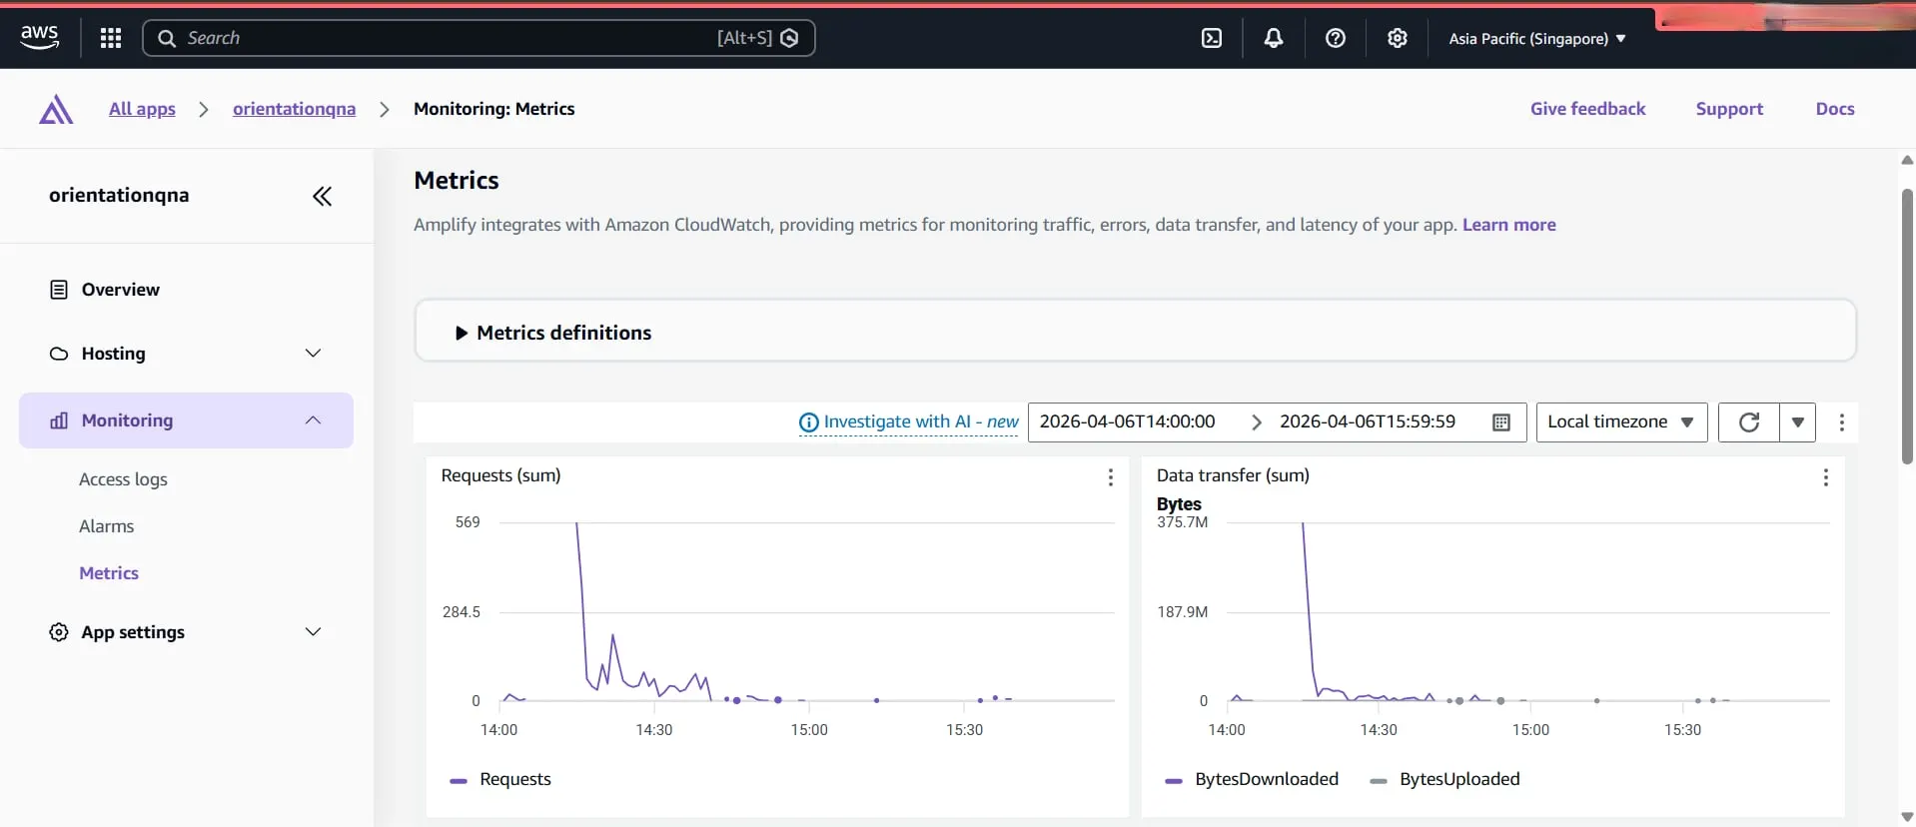Collapse the Monitoring menu chevron
1916x827 pixels.
click(x=313, y=420)
